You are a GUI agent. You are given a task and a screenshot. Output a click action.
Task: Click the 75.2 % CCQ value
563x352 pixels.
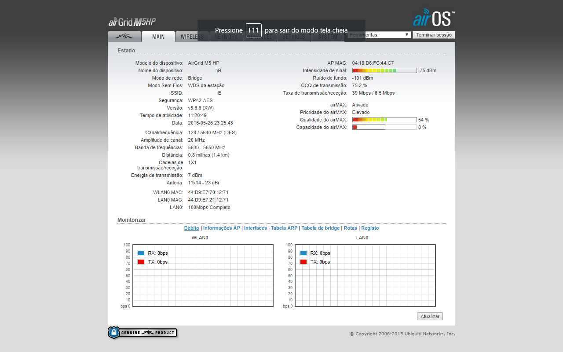359,85
